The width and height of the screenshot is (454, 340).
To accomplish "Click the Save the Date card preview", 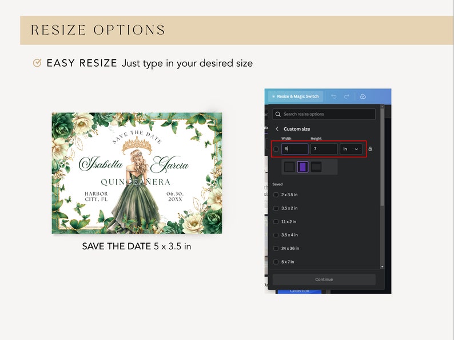I will [137, 173].
